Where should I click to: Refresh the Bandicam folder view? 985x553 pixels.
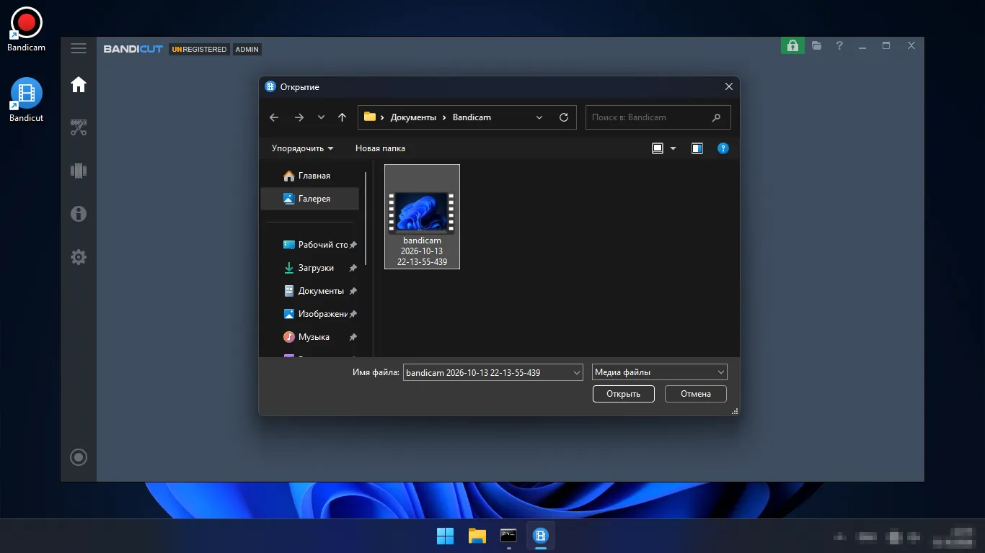point(564,117)
